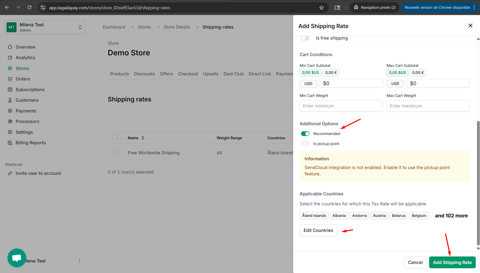Click the Add Shipping Rate button
This screenshot has width=480, height=273.
[x=452, y=262]
